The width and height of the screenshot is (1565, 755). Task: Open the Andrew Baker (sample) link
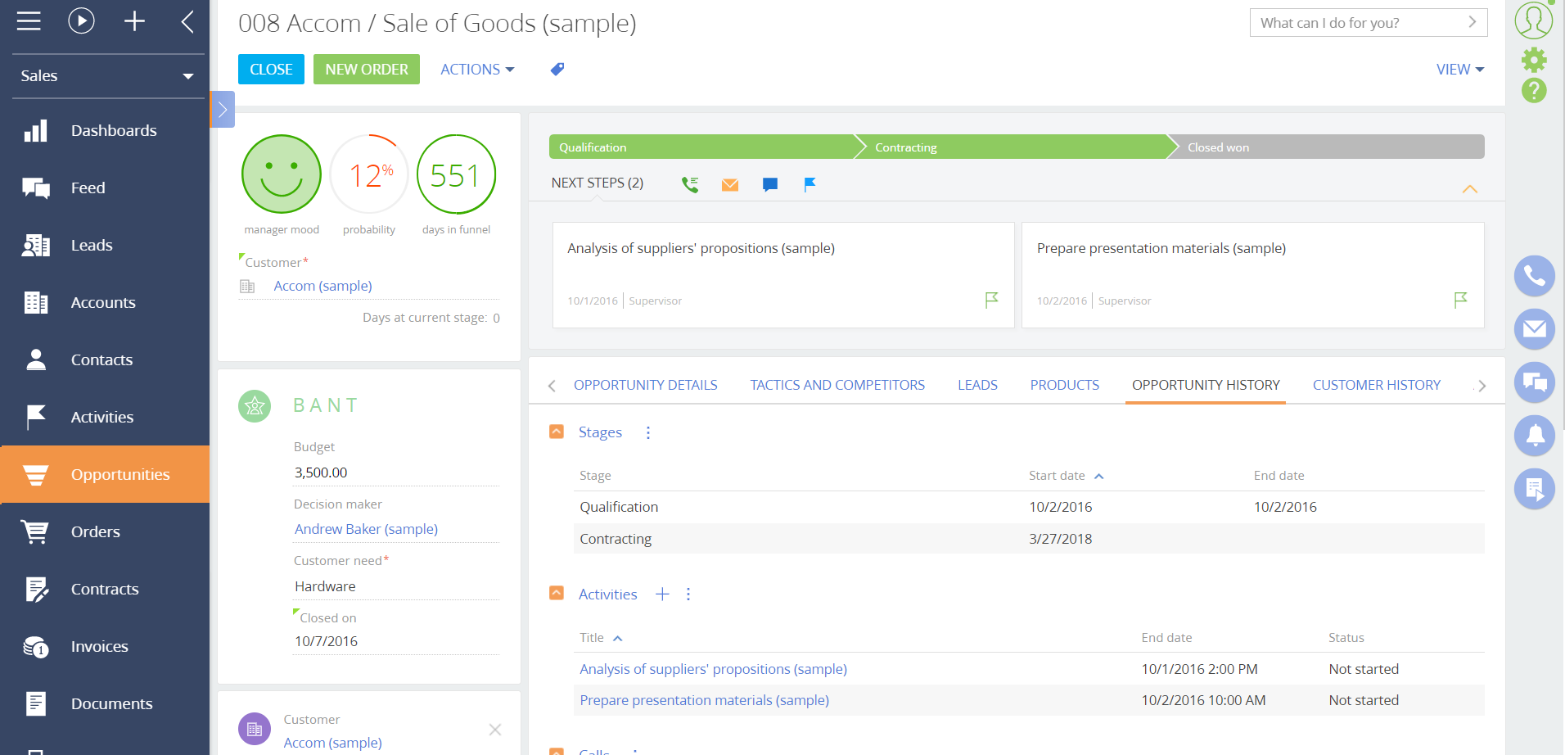click(366, 529)
